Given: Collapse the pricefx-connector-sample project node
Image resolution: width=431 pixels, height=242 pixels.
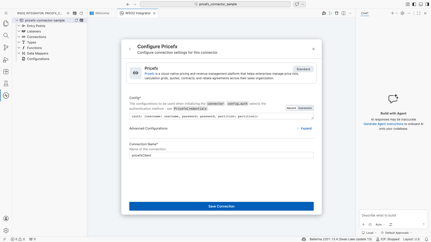Looking at the screenshot, I should pyautogui.click(x=17, y=20).
